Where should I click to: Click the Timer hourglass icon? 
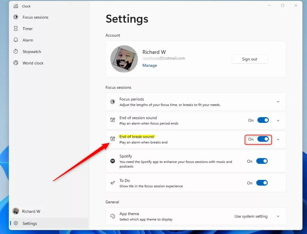(16, 28)
